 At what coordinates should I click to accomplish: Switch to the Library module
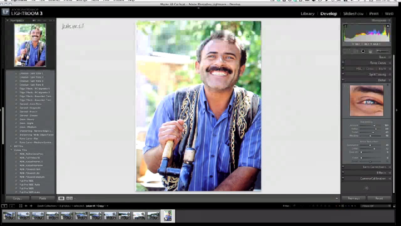307,13
